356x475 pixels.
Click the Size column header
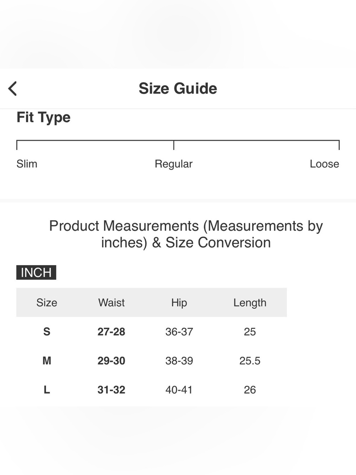pos(47,303)
